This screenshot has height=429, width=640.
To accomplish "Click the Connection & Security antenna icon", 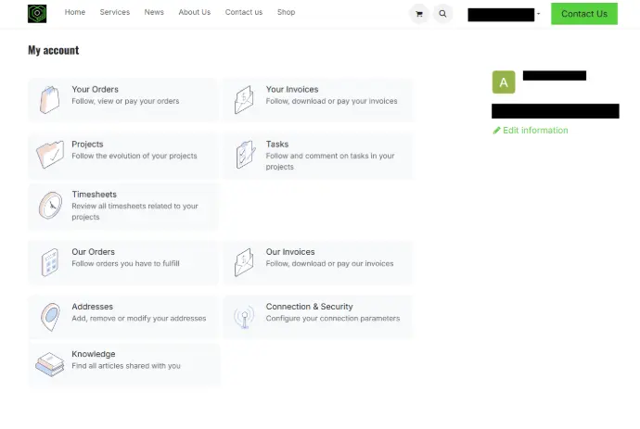I will tap(244, 316).
